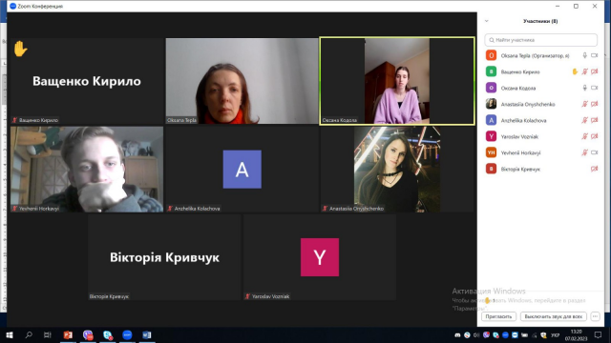Click the Участники panel header title

pyautogui.click(x=540, y=21)
